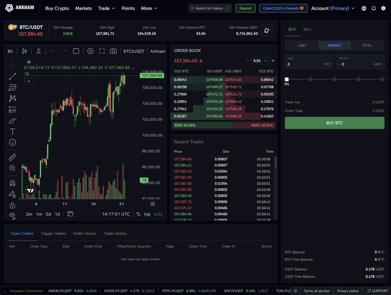Toggle percent scale on chart

(x=138, y=214)
